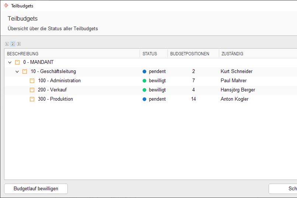Viewport: 297px width, 198px height.
Task: Show tree level 2 with the '2' button
Action: click(x=13, y=44)
